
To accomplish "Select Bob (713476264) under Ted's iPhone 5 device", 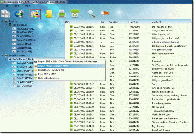I will (25, 44).
